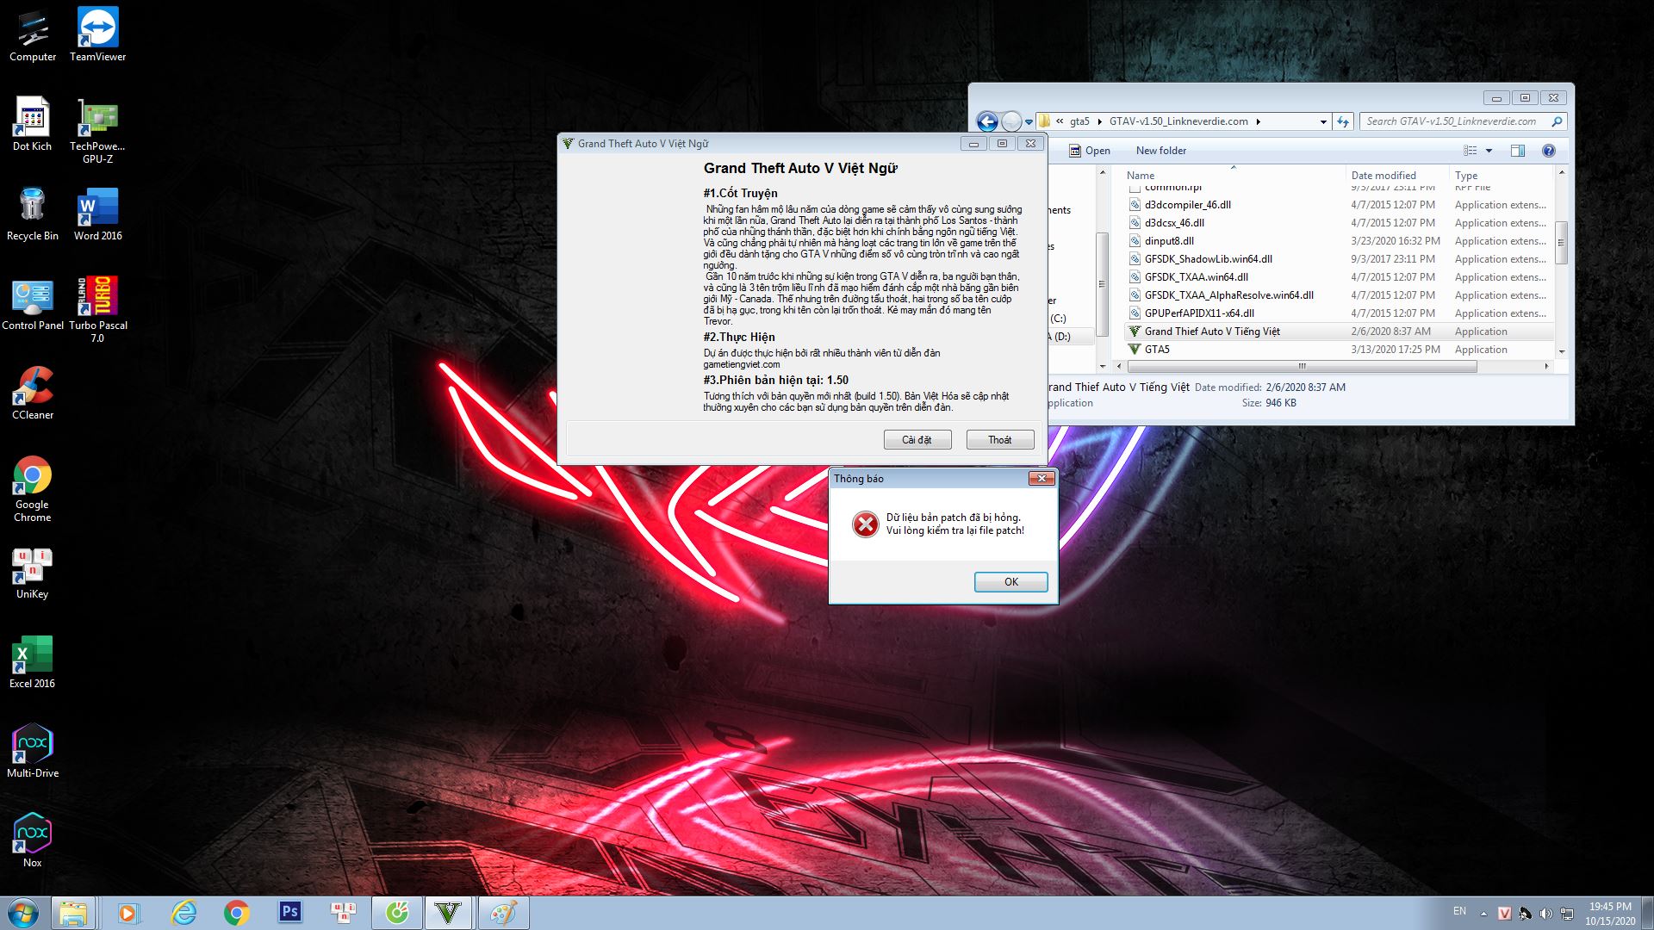
Task: Click Photoshop icon in taskbar
Action: coord(289,913)
